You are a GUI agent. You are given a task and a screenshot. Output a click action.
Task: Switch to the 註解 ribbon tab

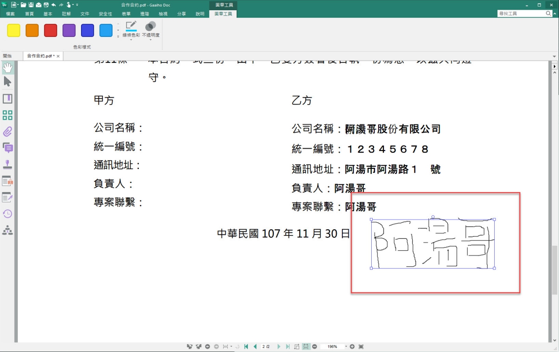tap(66, 14)
